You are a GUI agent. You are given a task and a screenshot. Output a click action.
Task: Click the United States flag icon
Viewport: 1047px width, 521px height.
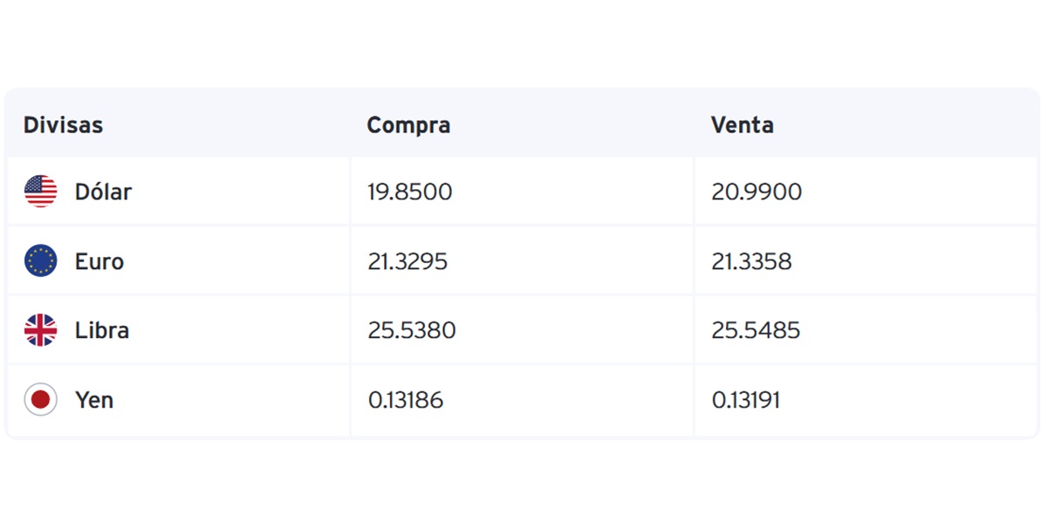pos(40,192)
